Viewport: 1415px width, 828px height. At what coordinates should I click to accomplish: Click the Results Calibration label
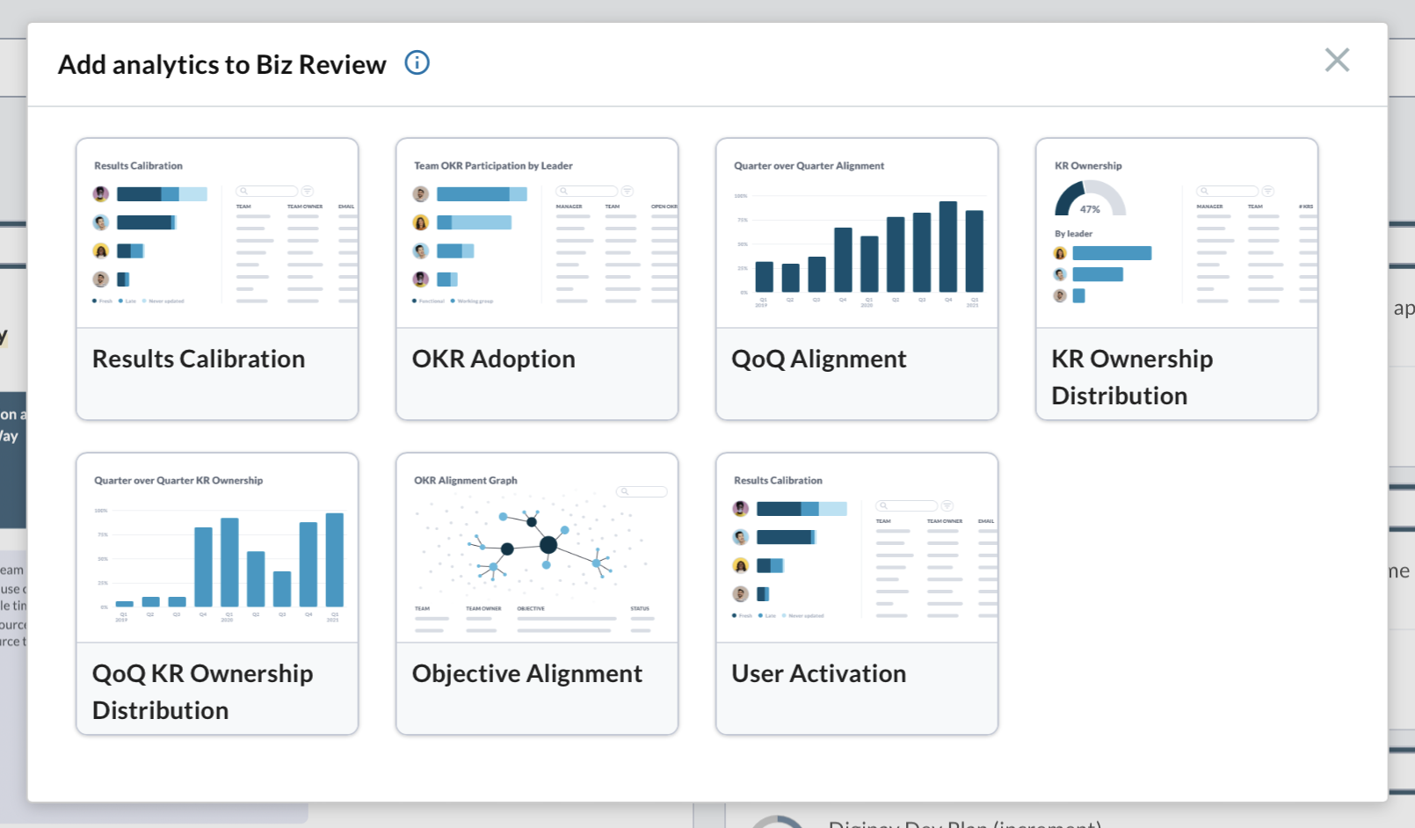pos(199,359)
